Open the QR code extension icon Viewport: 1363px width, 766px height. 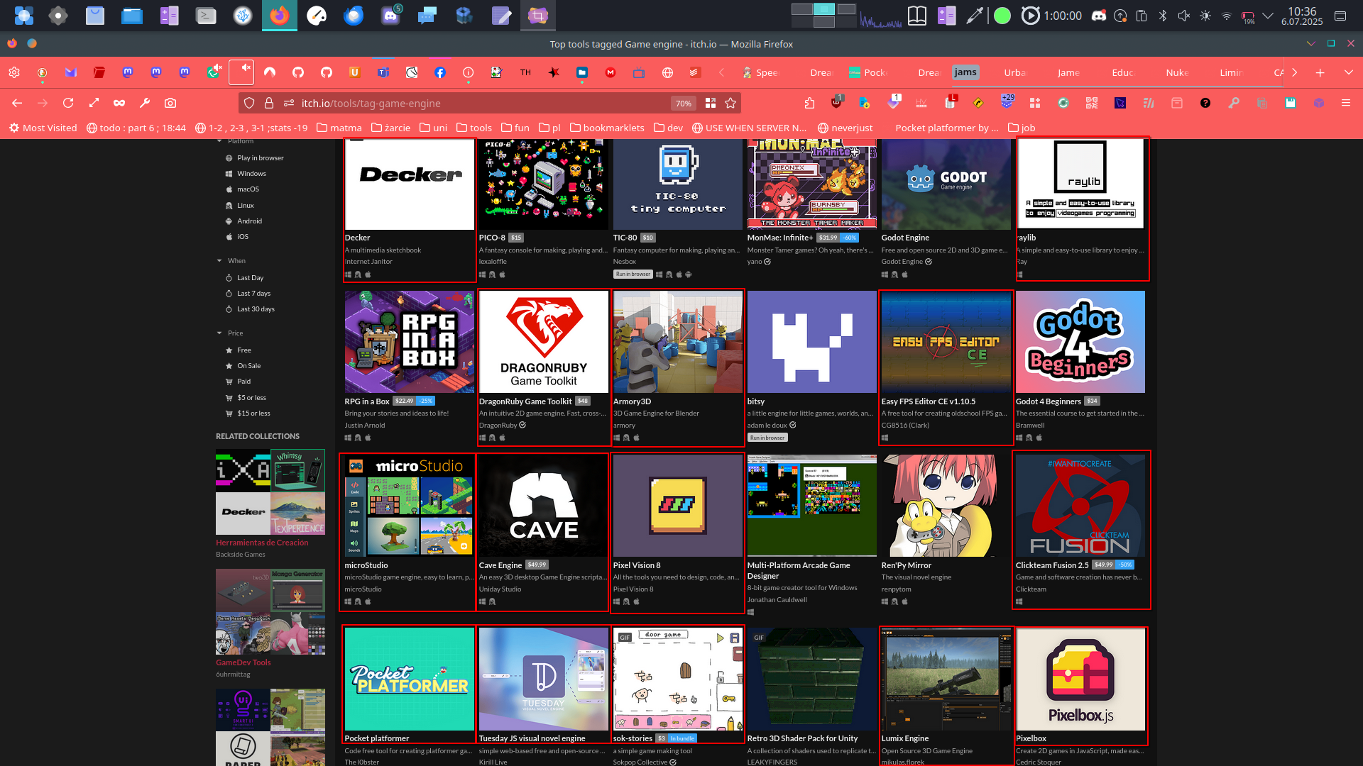point(1092,103)
